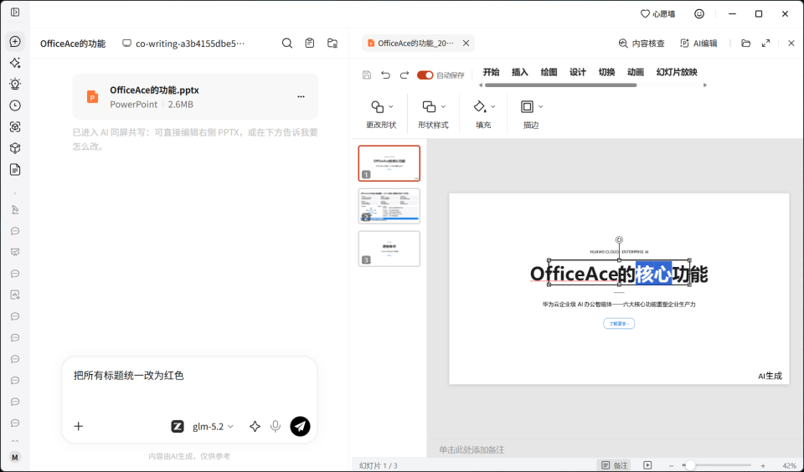Viewport: 804px width, 472px height.
Task: Click the zoom slider handle
Action: coord(691,465)
